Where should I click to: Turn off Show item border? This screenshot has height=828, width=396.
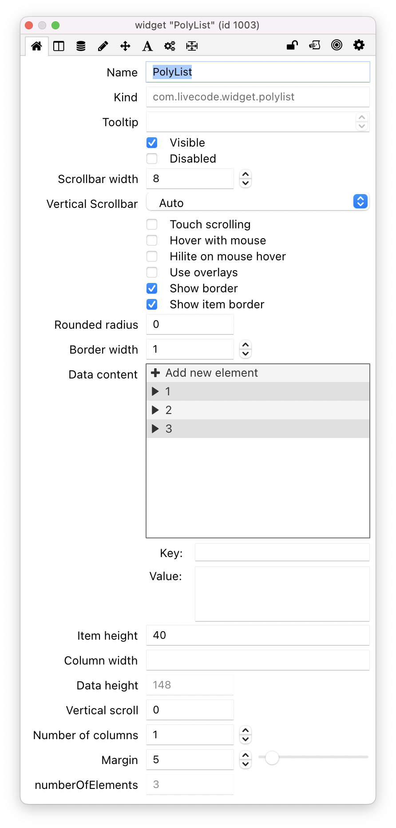coord(152,304)
